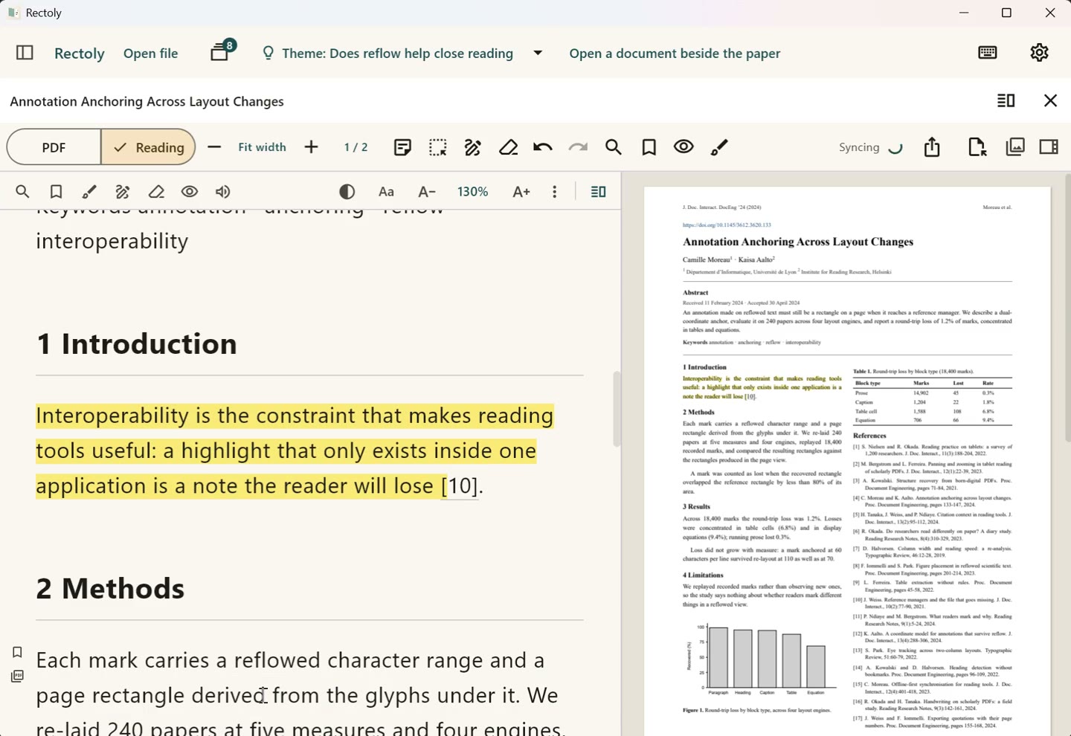
Task: Bookmark page from main toolbar
Action: [649, 147]
